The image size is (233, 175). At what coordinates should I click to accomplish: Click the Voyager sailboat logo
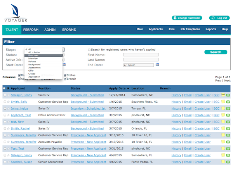pyautogui.click(x=13, y=11)
